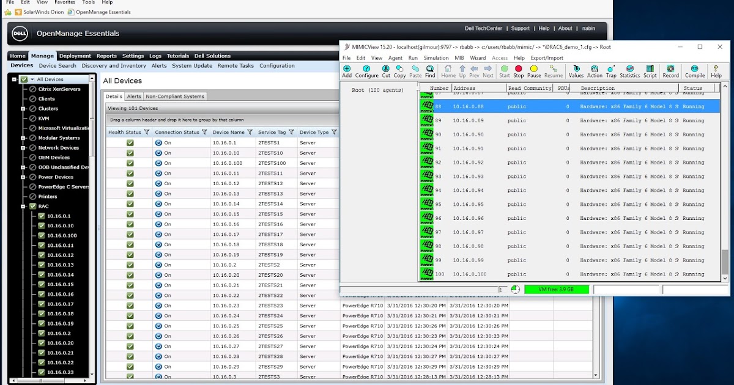
Task: Click the Discovery and Inventory link
Action: [x=114, y=65]
